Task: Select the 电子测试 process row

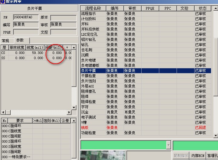Action: [146, 117]
